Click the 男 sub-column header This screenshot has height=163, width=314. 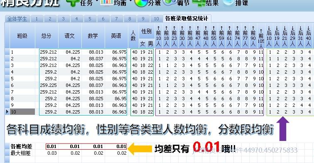click(x=150, y=44)
